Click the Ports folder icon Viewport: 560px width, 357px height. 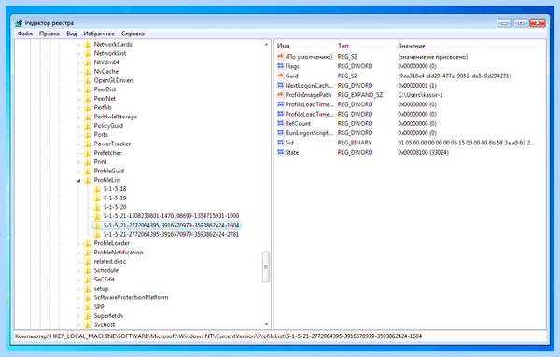point(87,135)
